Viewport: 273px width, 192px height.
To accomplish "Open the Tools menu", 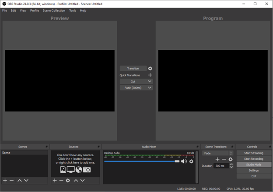I will pyautogui.click(x=73, y=10).
